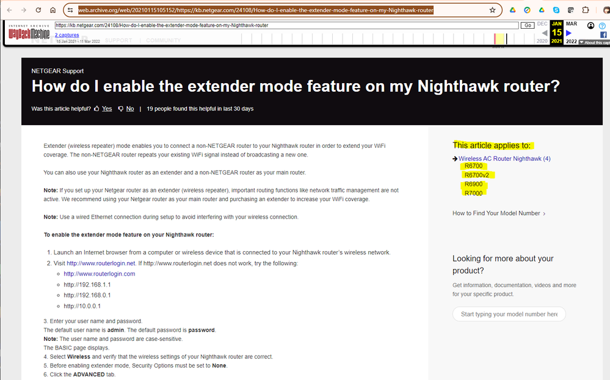Open the '2 captures' link
Screen dimensions: 610x380
tap(67, 35)
